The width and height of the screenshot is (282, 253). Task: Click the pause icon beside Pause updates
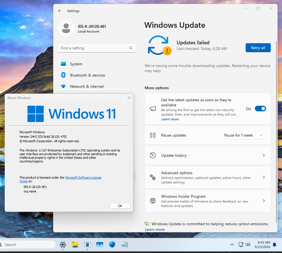coord(153,135)
